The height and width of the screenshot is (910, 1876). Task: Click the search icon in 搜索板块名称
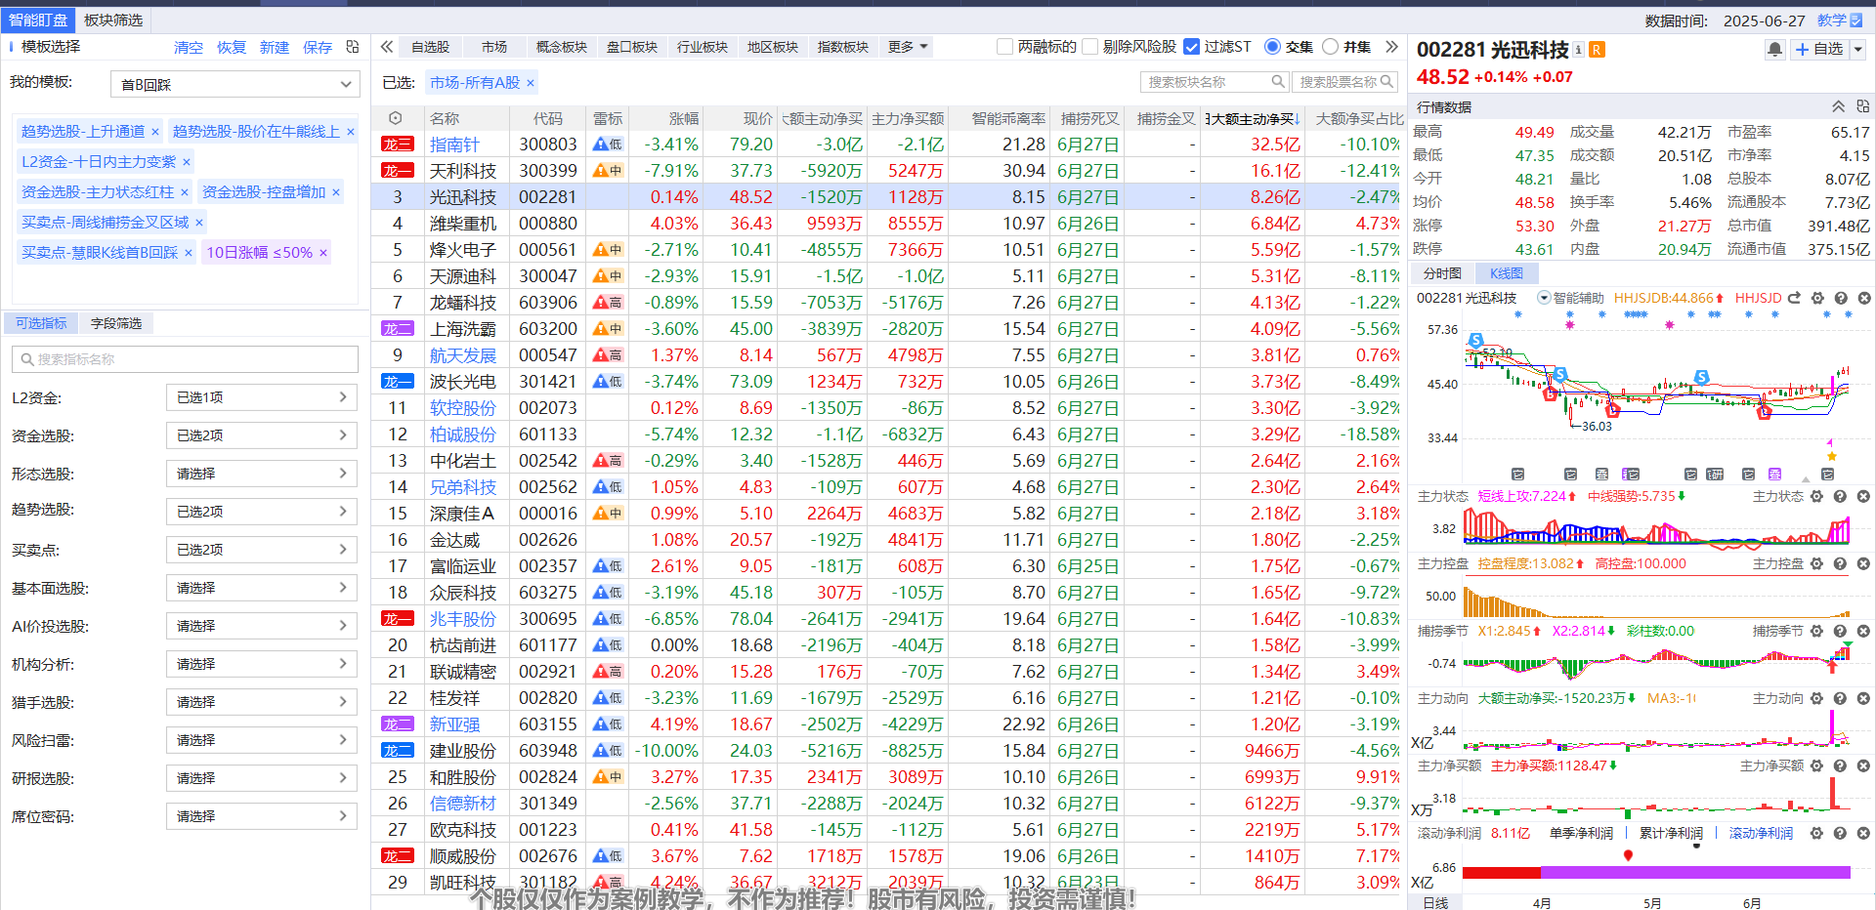[x=1277, y=81]
